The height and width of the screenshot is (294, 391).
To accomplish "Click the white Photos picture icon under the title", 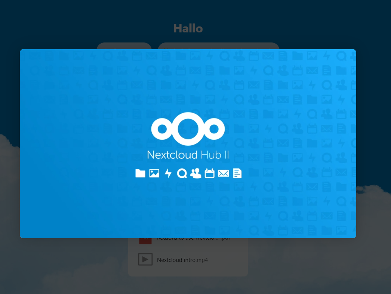I will [x=154, y=173].
